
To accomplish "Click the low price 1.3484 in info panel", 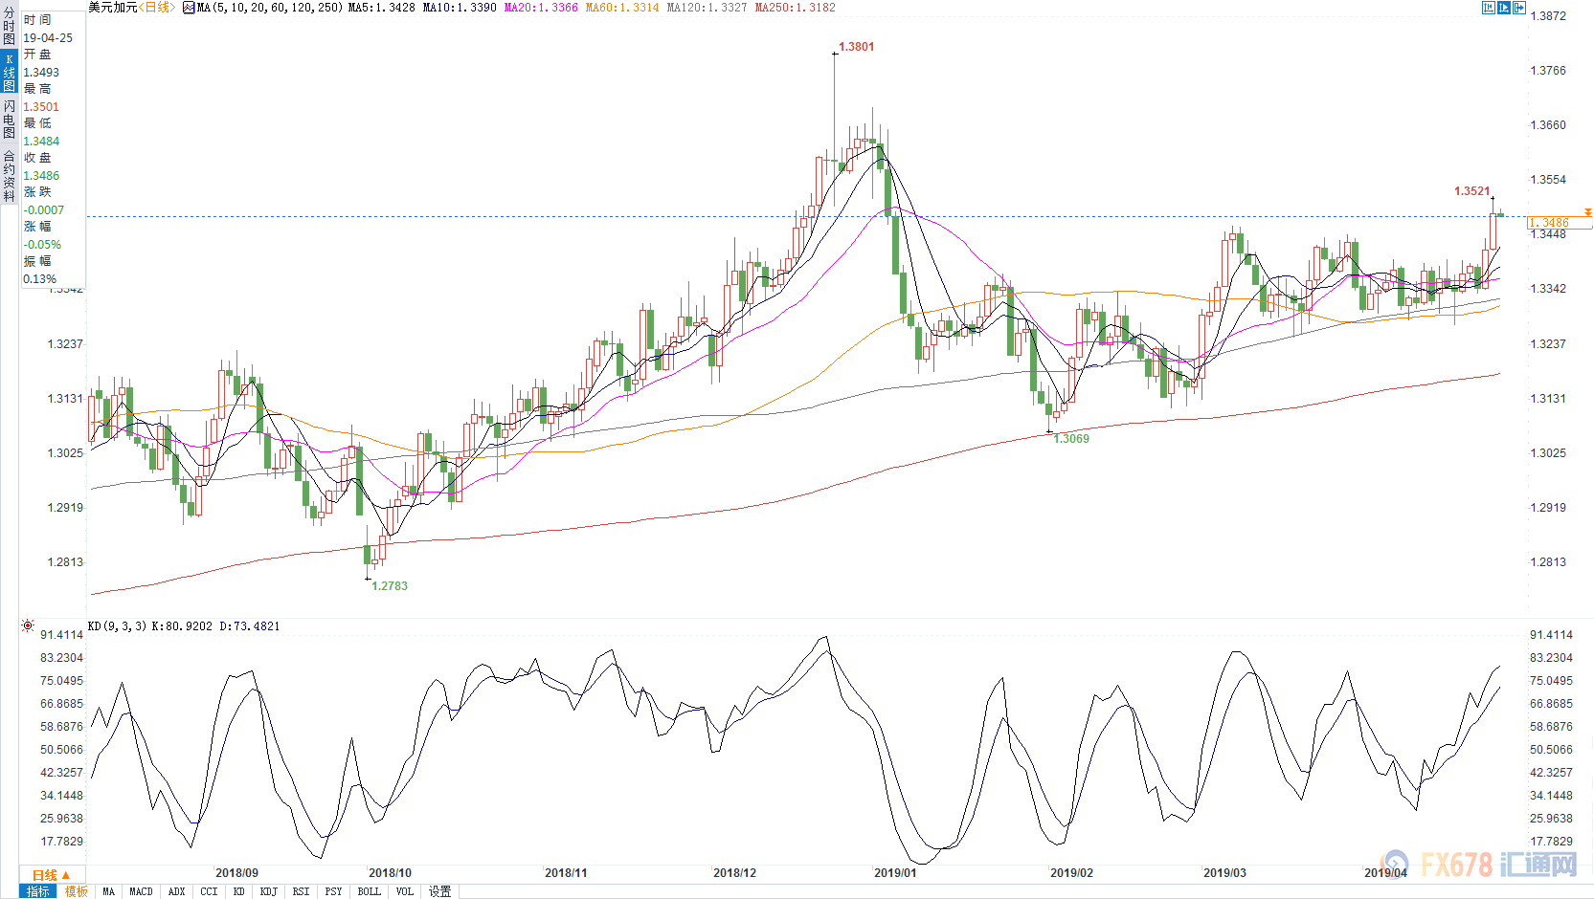I will [41, 142].
